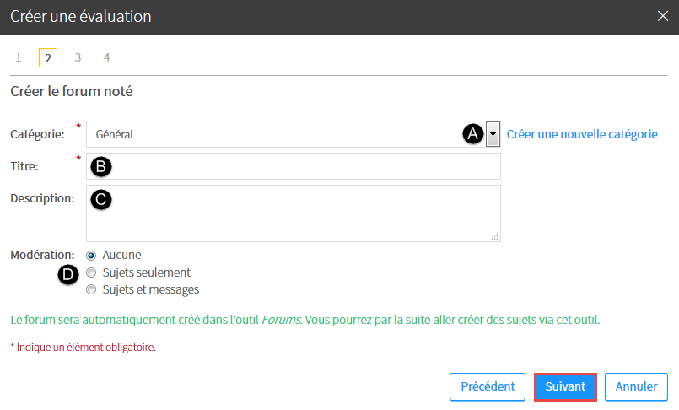This screenshot has height=410, width=679.
Task: Choose Sujets et messages moderation
Action: (x=91, y=289)
